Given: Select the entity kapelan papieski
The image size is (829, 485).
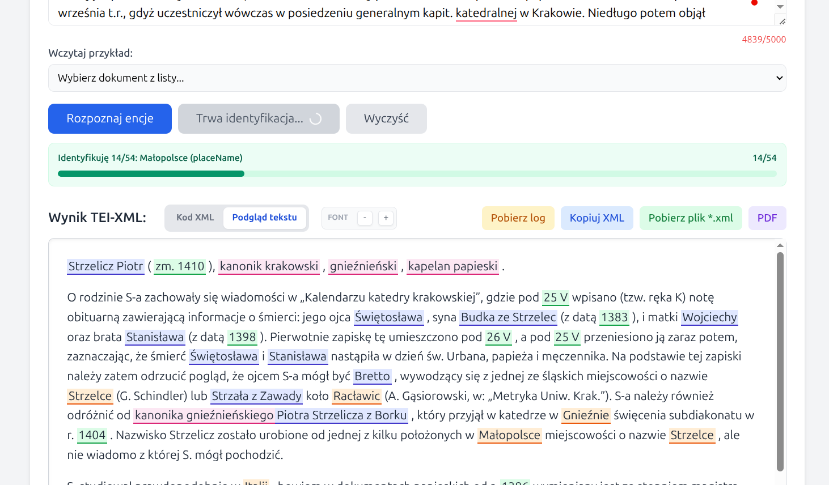Looking at the screenshot, I should point(453,266).
